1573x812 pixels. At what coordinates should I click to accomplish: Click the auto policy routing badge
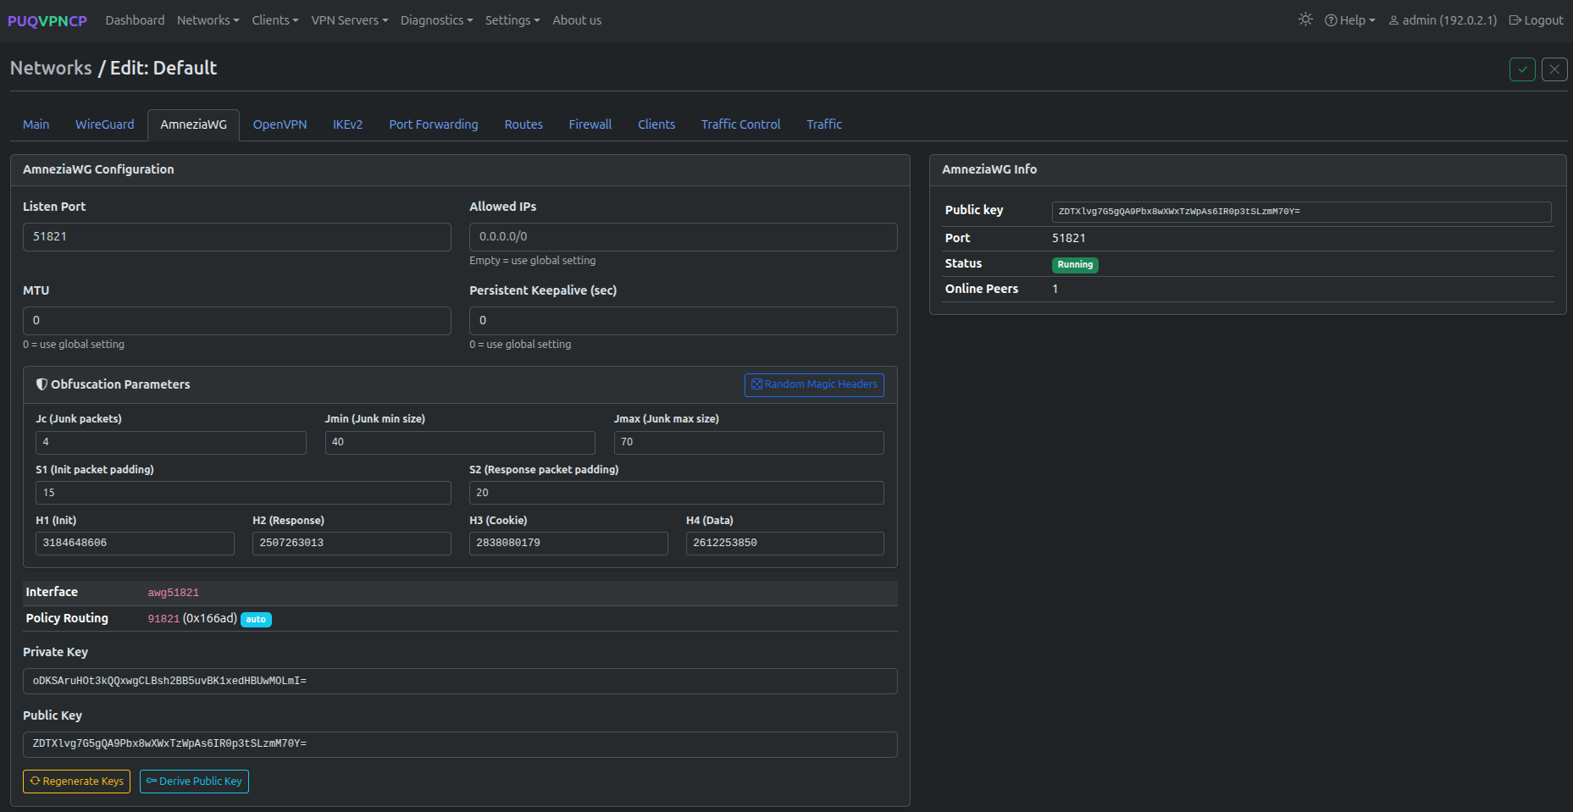256,620
